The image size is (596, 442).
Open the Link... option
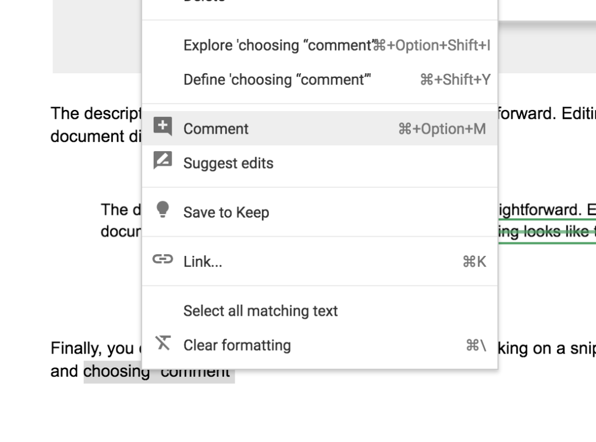coord(203,262)
